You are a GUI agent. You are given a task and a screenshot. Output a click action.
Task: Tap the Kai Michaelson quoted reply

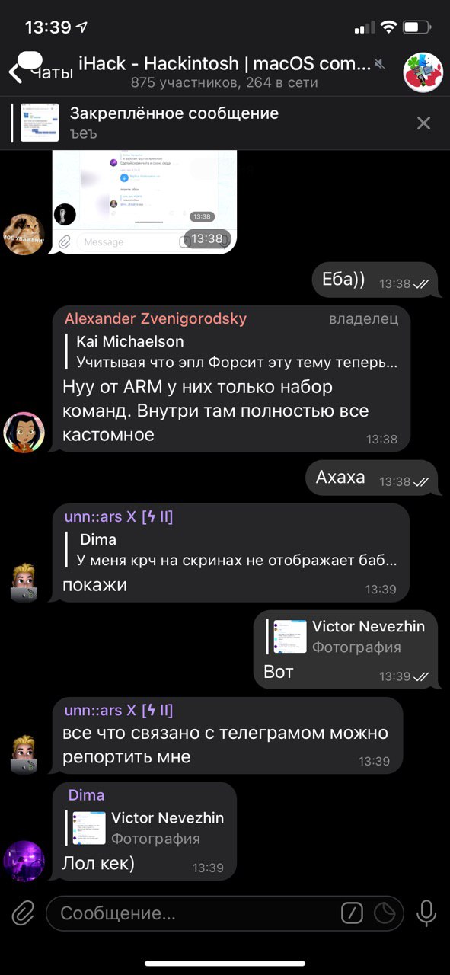[236, 351]
